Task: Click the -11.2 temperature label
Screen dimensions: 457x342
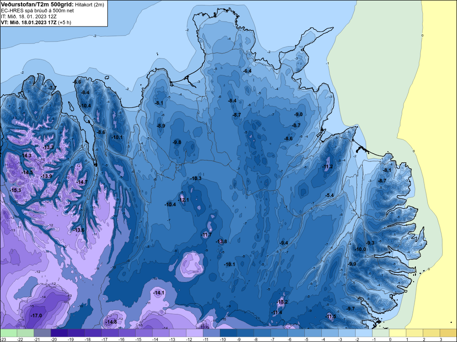Action: click(x=328, y=167)
